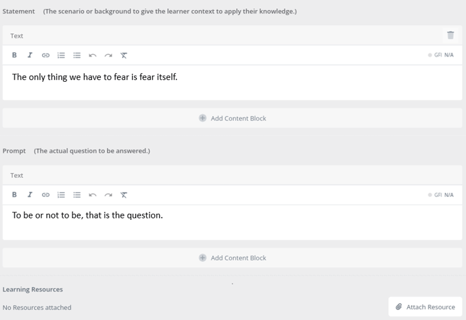Toggle italic in Prompt editor toolbar

(30, 195)
